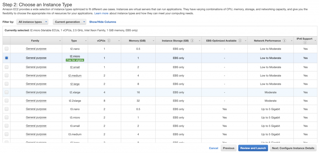This screenshot has width=319, height=153.
Task: Click the t3.nano type name
Action: 75,109
